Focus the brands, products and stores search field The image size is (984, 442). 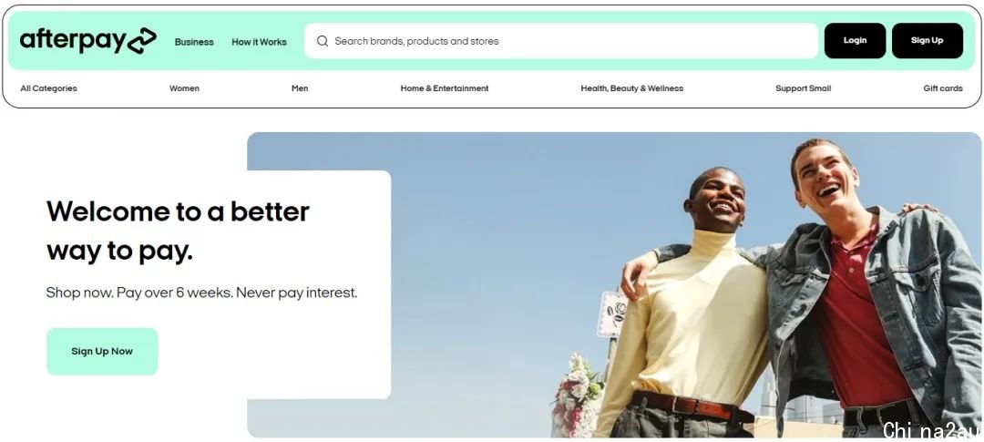point(561,41)
